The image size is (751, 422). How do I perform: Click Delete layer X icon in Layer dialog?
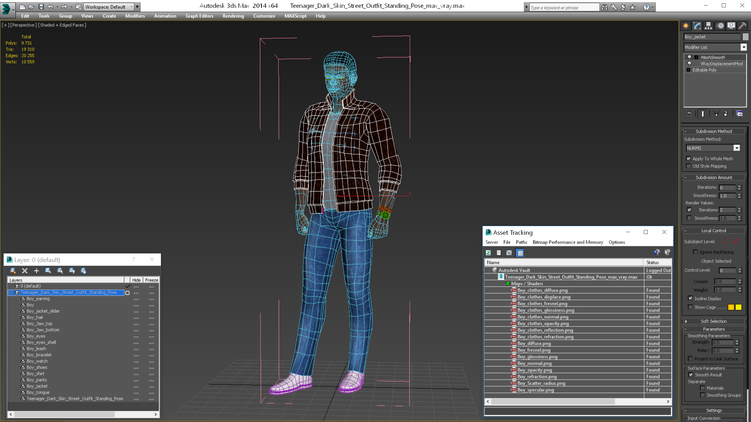[25, 271]
